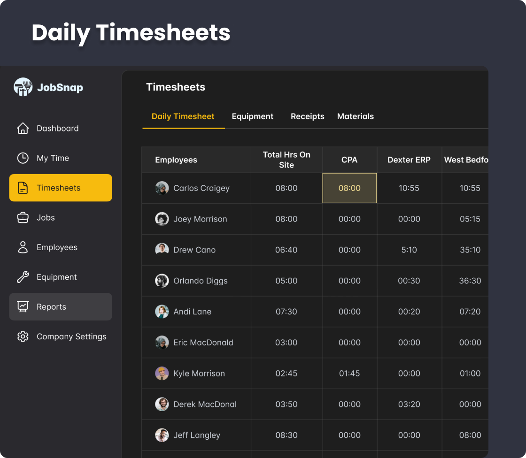Click the Timesheets page heading
This screenshot has height=458, width=526.
click(x=176, y=87)
